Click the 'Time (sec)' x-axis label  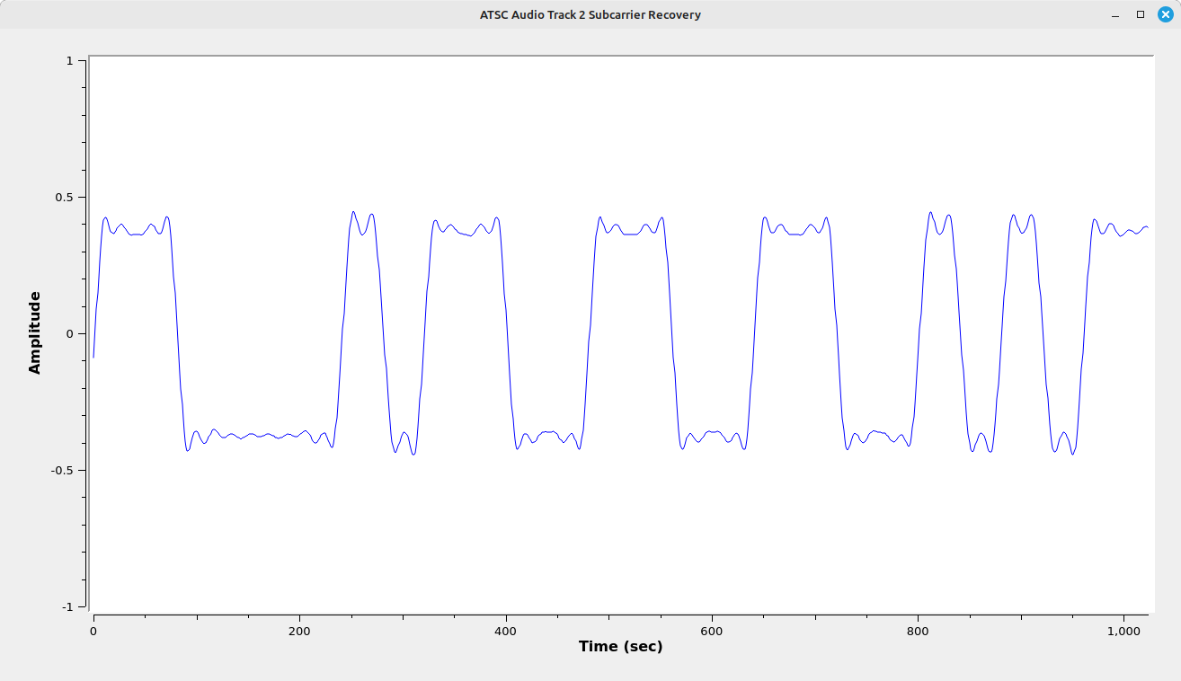click(x=620, y=646)
